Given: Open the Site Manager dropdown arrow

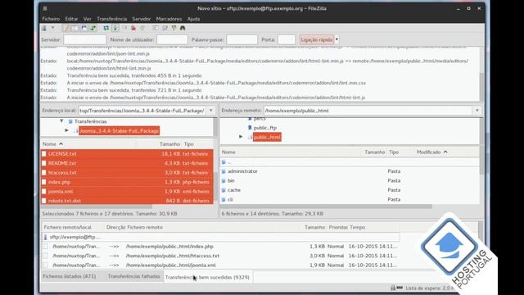Looking at the screenshot, I should tap(52, 29).
